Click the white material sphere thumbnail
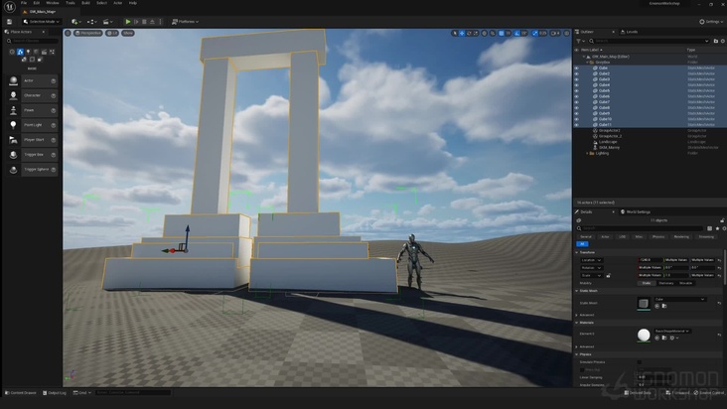The image size is (727, 409). (644, 335)
